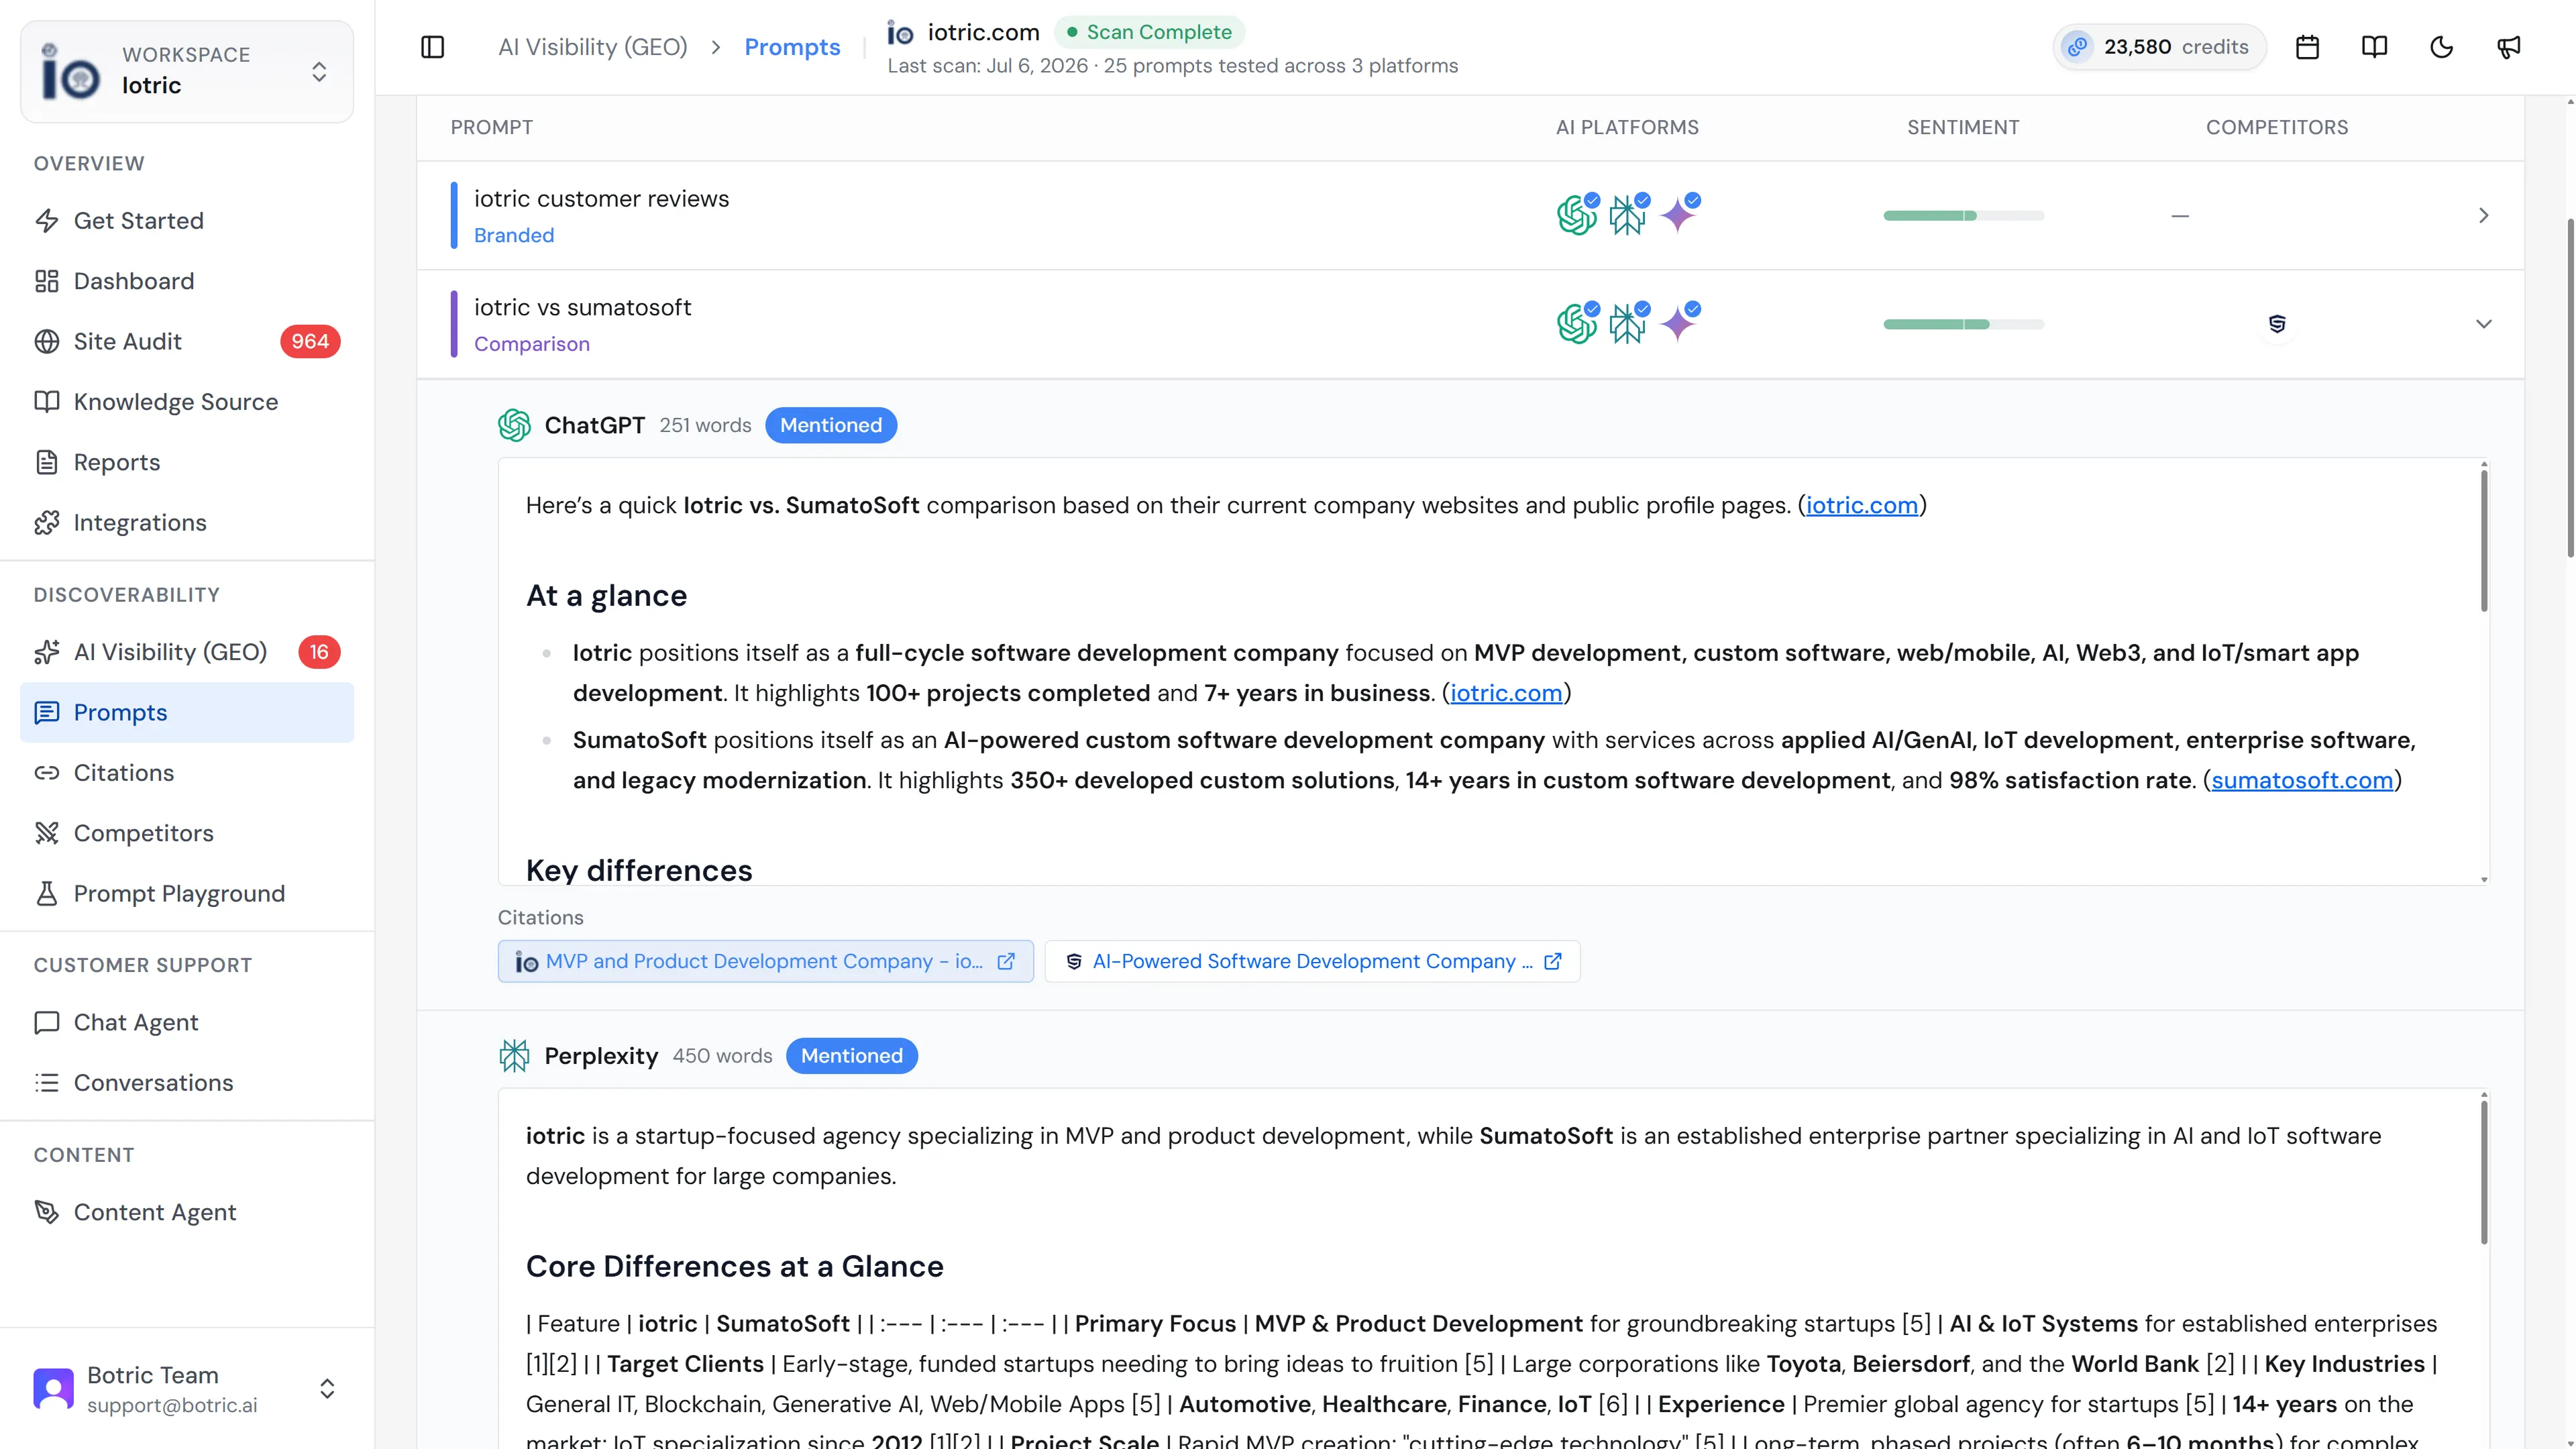
Task: Open Knowledge Source page
Action: 187,402
